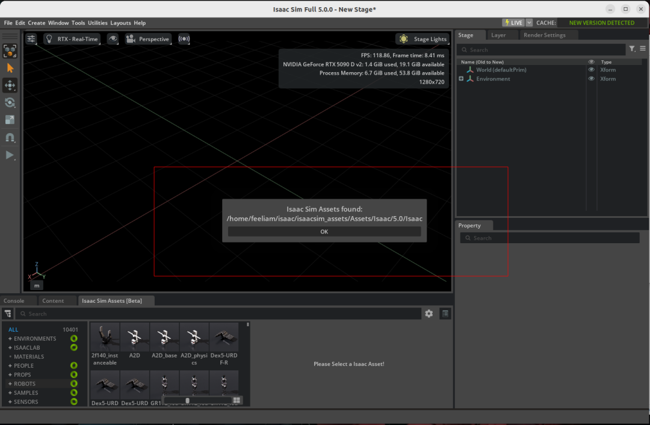650x425 pixels.
Task: Open the Layouts menu
Action: (x=120, y=23)
